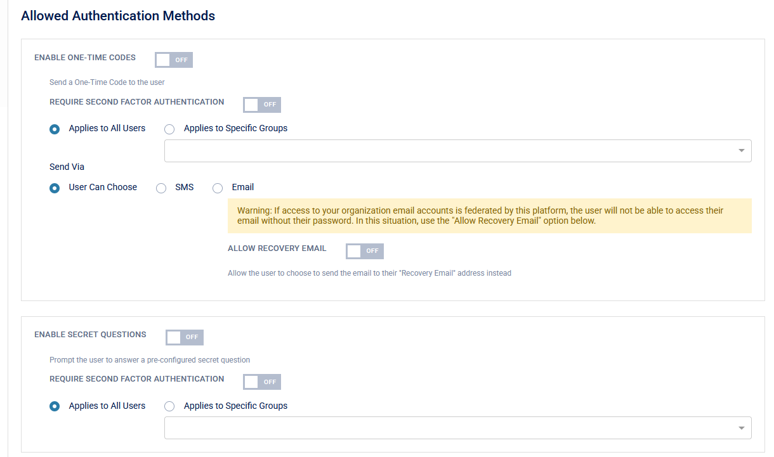Open the One-Time Codes groups dropdown arrow
The image size is (774, 457).
coord(741,151)
